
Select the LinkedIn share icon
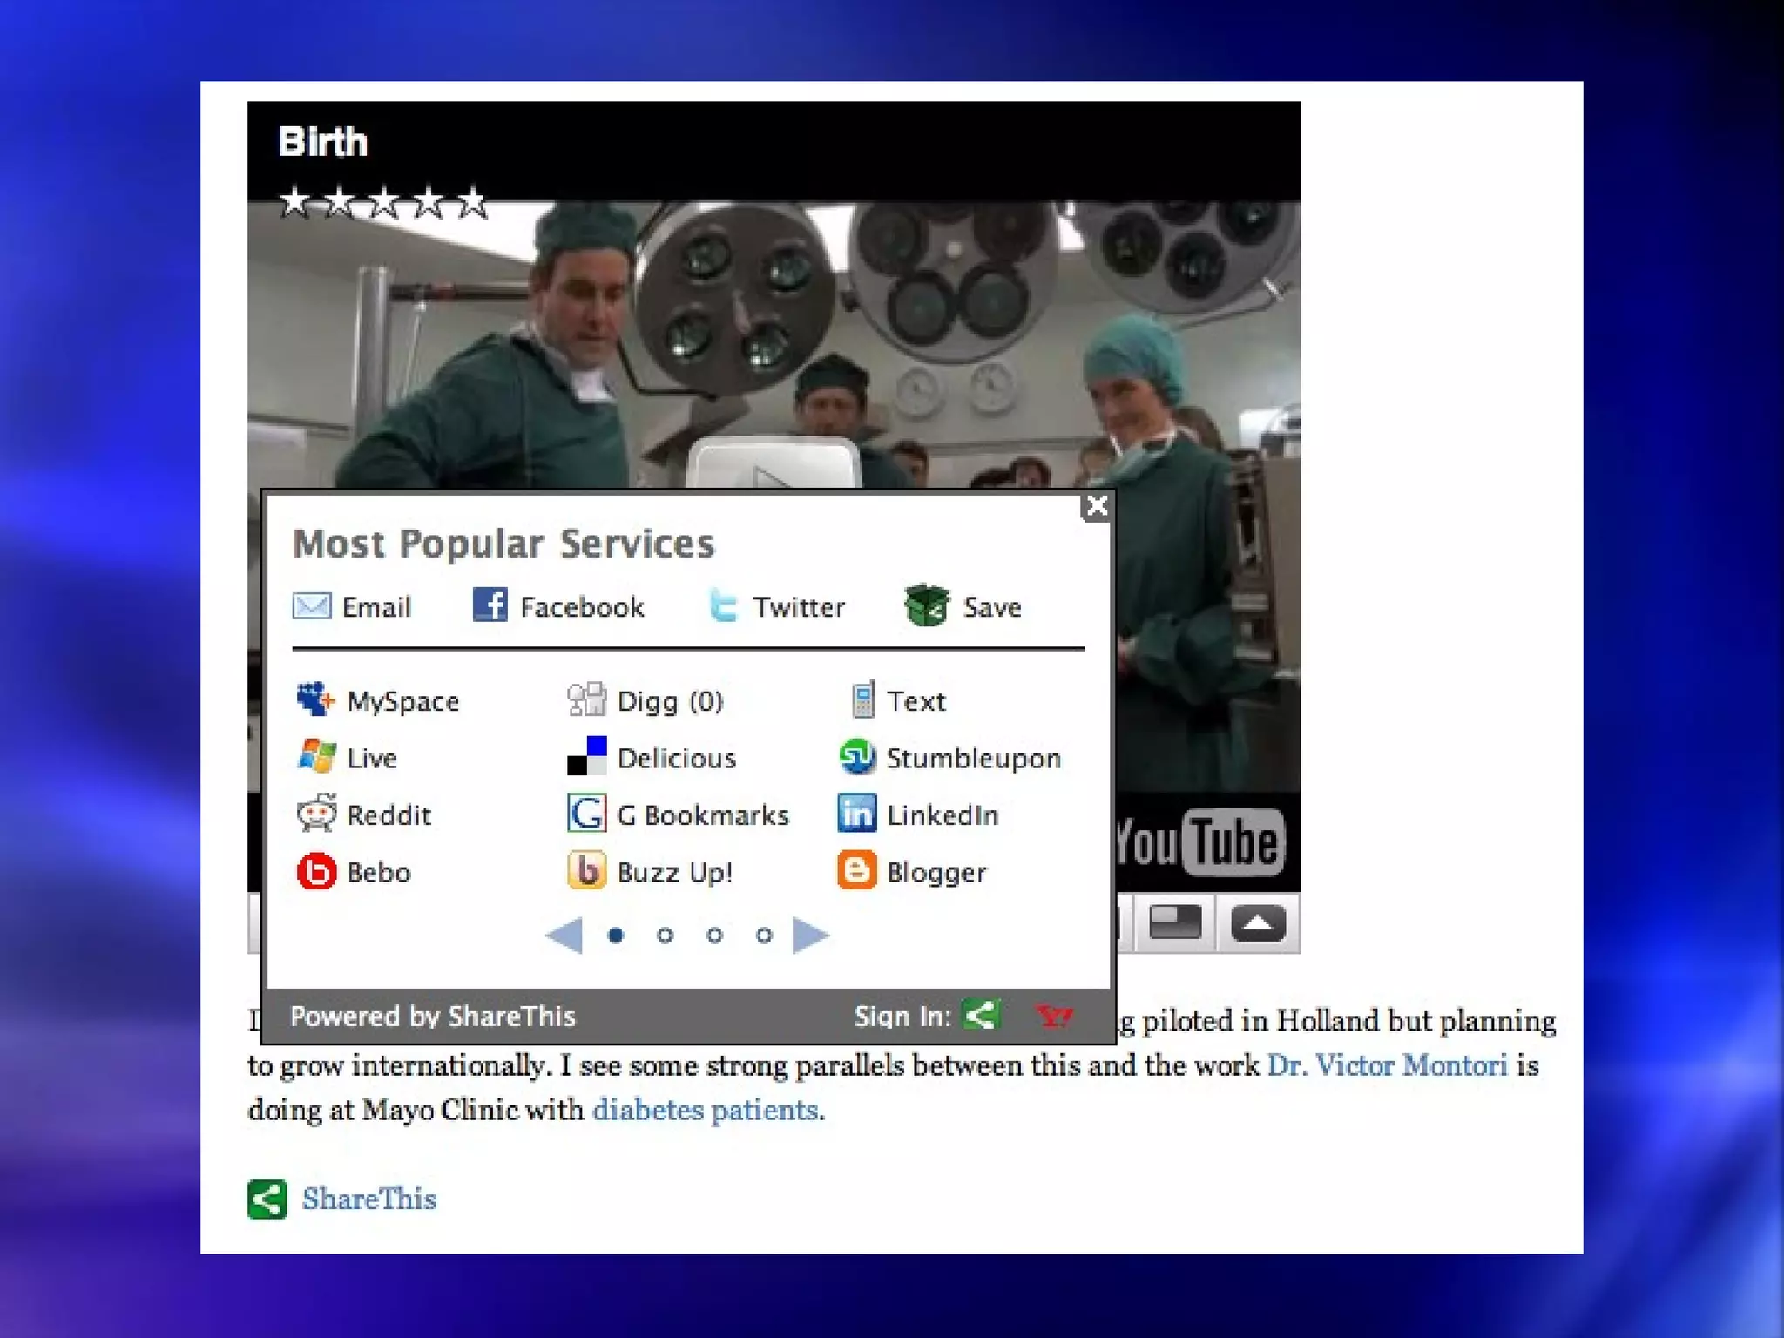tap(857, 814)
